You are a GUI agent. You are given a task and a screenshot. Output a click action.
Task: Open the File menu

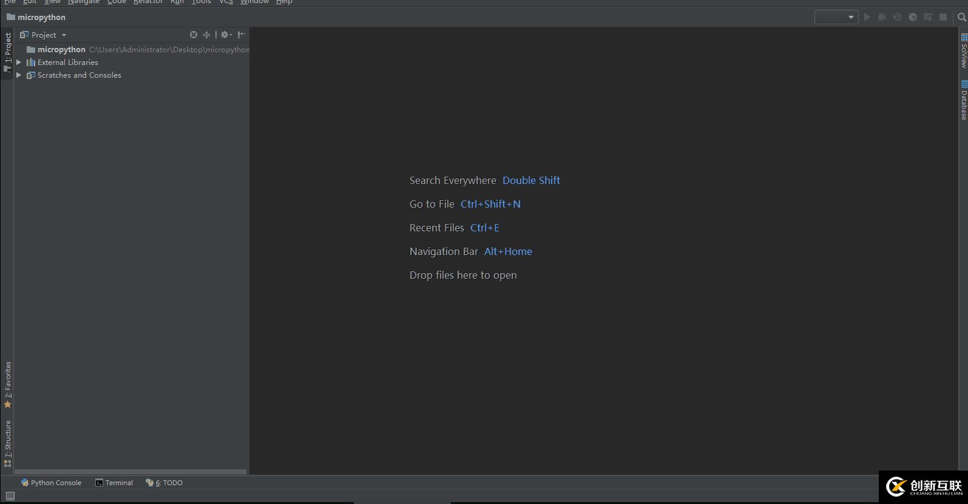click(10, 2)
